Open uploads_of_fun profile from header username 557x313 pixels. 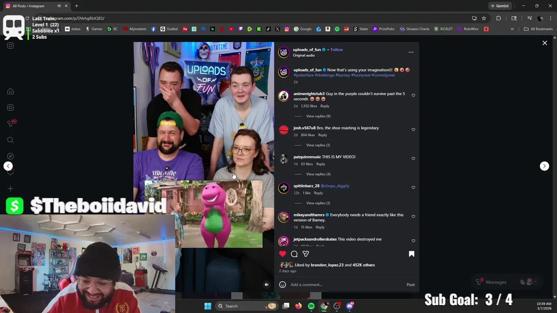pyautogui.click(x=306, y=50)
